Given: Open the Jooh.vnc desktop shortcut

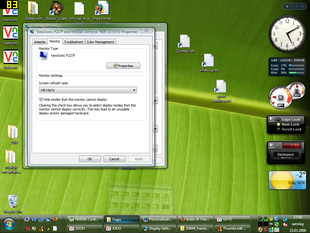Looking at the screenshot, I should click(x=10, y=14).
